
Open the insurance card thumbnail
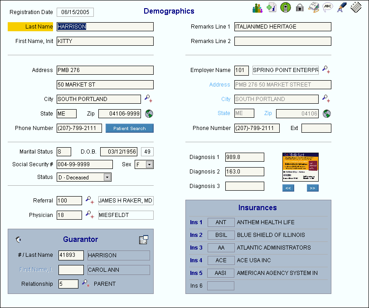coord(300,167)
